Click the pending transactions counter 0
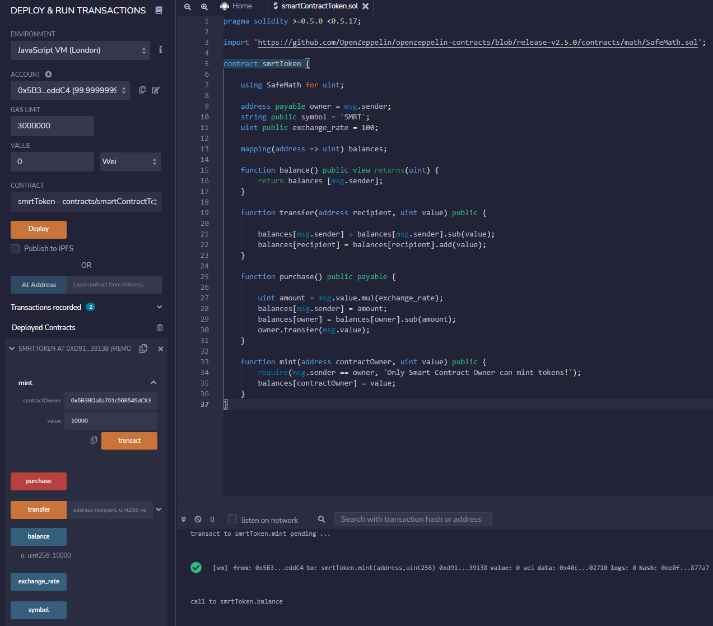 pos(212,520)
